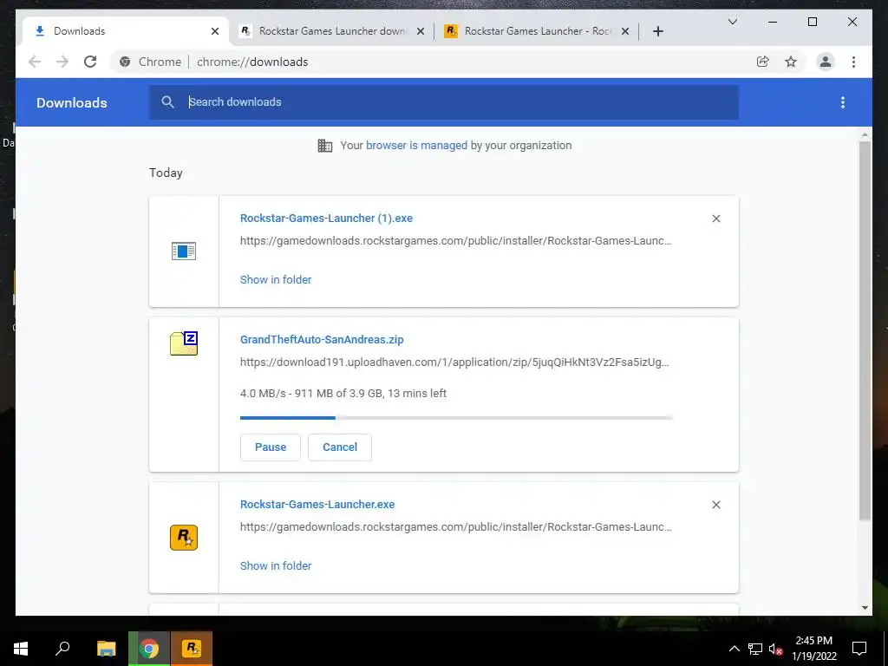The height and width of the screenshot is (666, 888).
Task: Click the browser back arrow
Action: click(35, 62)
